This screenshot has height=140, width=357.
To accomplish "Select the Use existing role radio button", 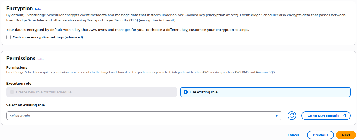I will 186,92.
